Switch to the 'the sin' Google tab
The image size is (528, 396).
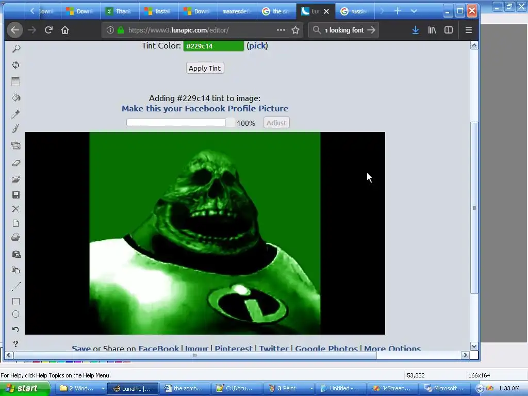tap(276, 11)
